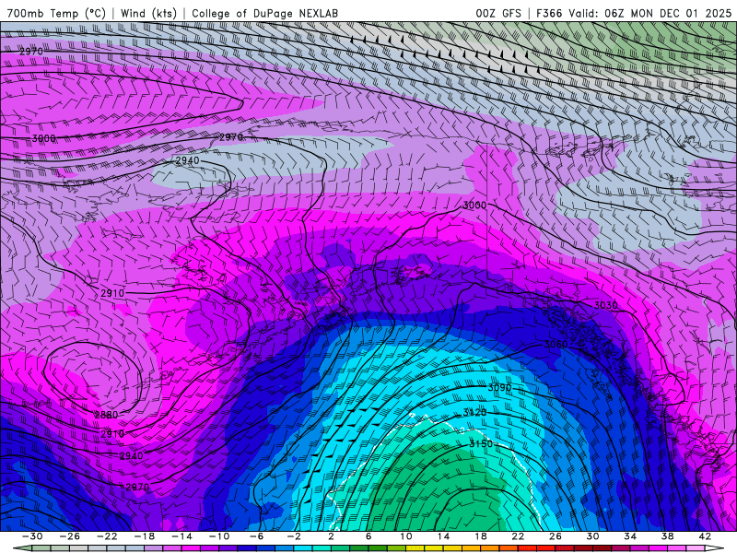Click the right arrow end of color bar
The width and height of the screenshot is (737, 553).
715,548
